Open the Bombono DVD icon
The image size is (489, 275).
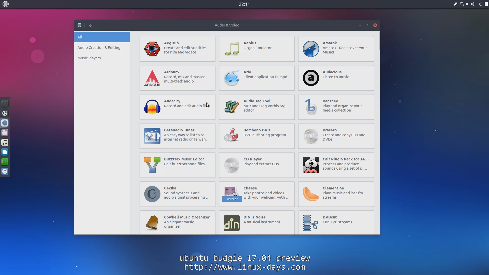click(x=232, y=136)
